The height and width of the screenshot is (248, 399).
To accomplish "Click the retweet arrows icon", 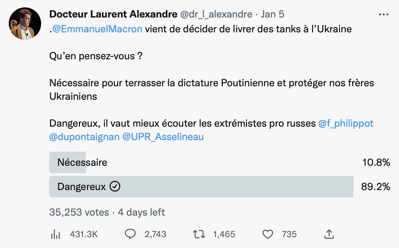I will click(199, 234).
